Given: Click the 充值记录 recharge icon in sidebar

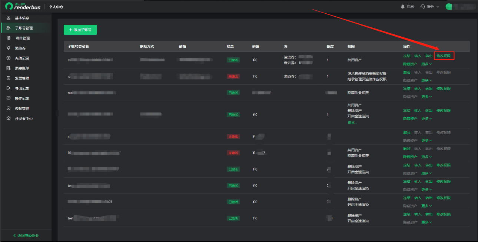Looking at the screenshot, I should (8, 58).
